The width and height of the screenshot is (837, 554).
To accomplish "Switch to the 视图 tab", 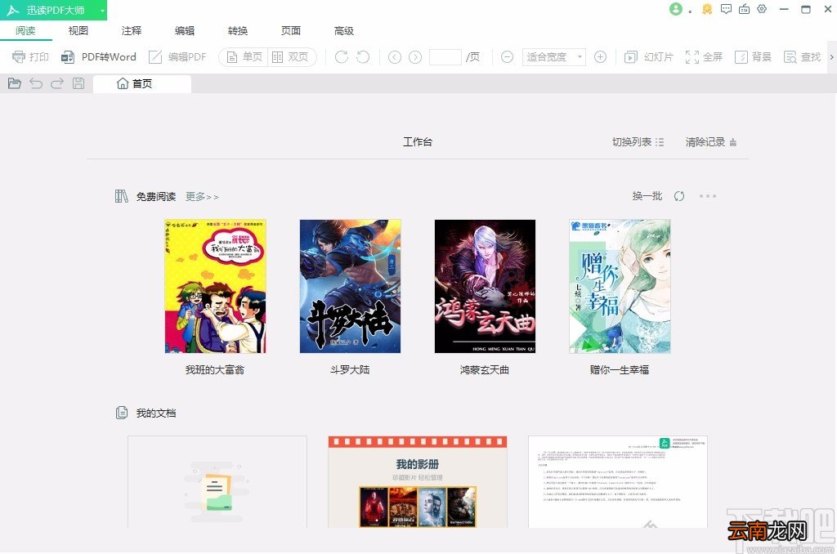I will click(78, 31).
